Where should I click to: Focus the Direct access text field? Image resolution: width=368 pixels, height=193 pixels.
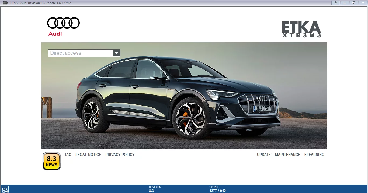coord(81,53)
